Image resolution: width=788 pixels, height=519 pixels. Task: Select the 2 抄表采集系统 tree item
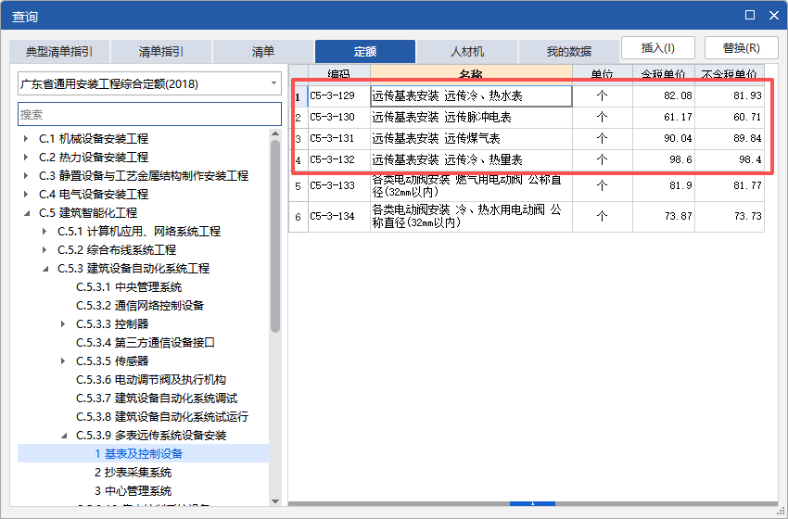132,473
